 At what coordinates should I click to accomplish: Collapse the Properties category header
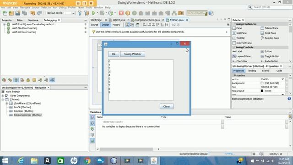click(233, 75)
